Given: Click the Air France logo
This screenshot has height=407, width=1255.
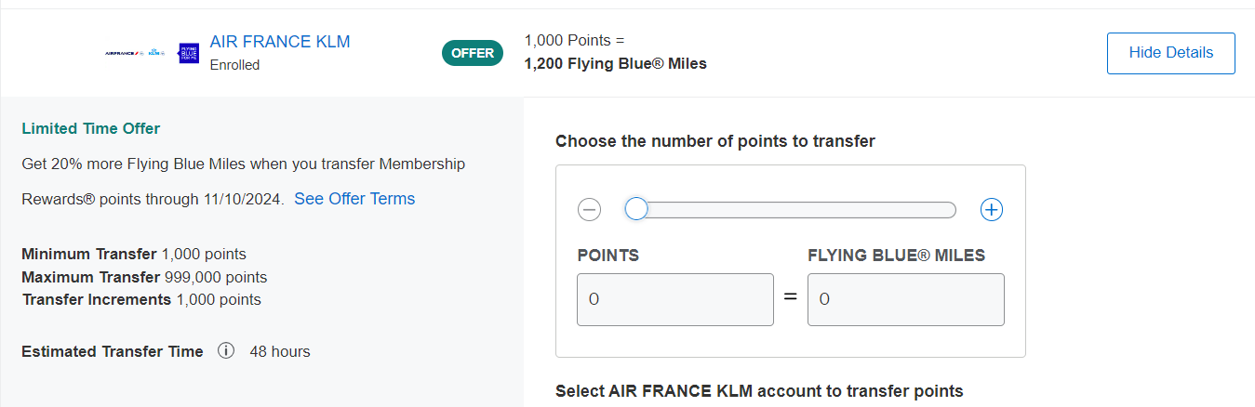Looking at the screenshot, I should point(125,53).
